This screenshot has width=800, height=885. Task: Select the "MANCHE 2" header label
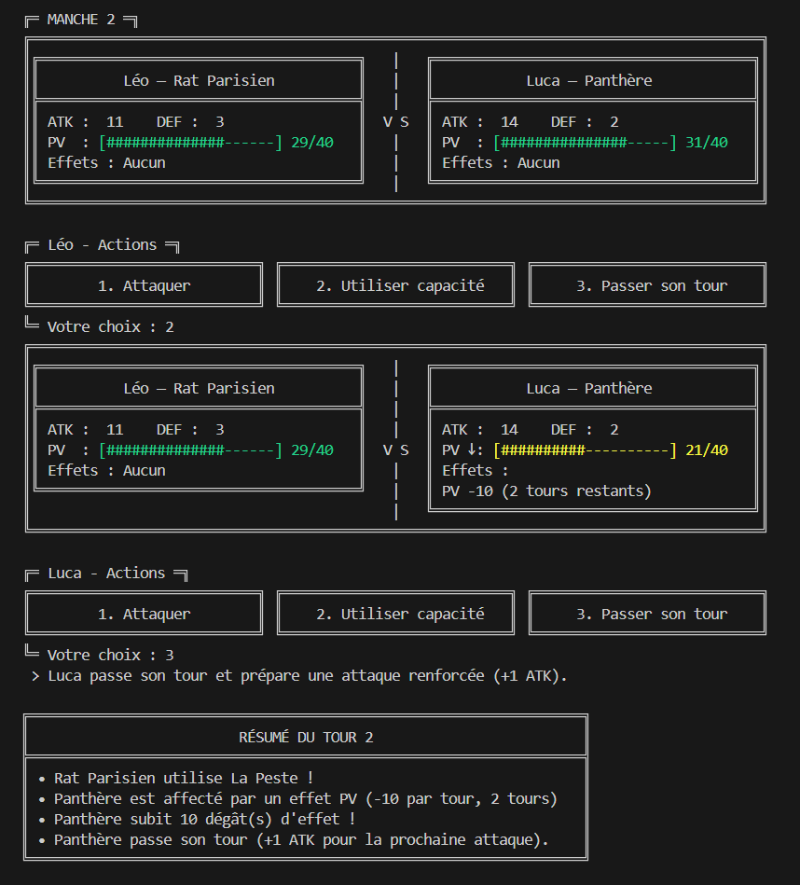pos(81,20)
